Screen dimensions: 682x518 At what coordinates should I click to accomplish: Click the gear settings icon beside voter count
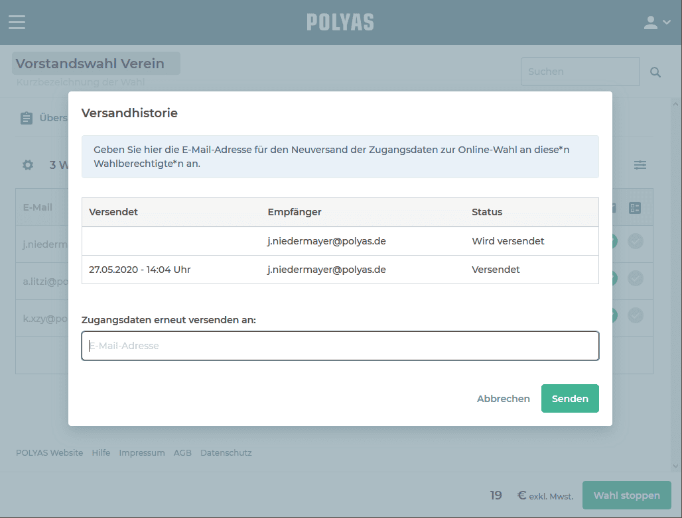coord(28,165)
